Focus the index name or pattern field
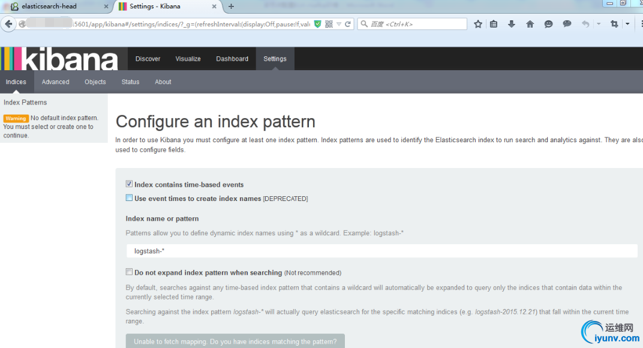This screenshot has width=643, height=348. 381,251
